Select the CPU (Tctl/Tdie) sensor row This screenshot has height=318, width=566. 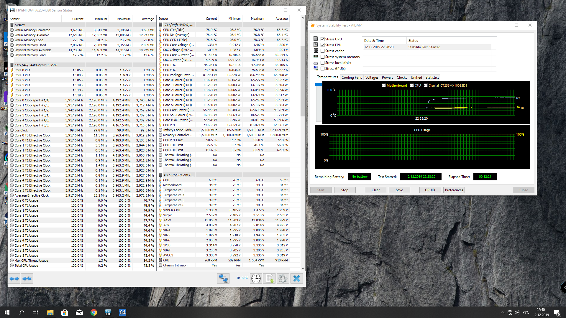pos(224,30)
